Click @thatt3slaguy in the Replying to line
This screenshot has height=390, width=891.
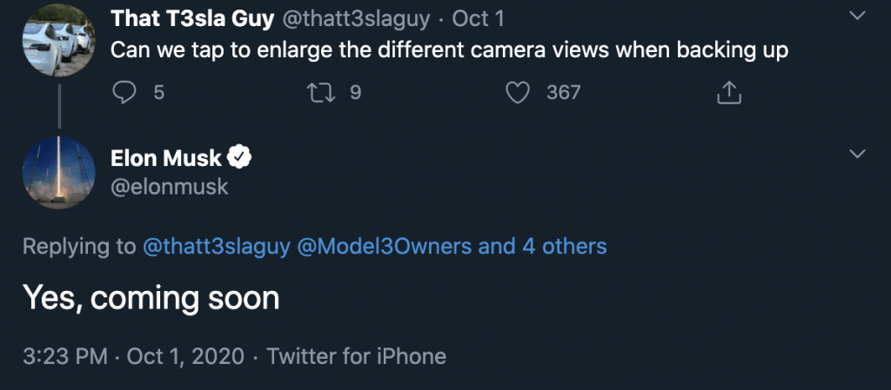click(217, 246)
